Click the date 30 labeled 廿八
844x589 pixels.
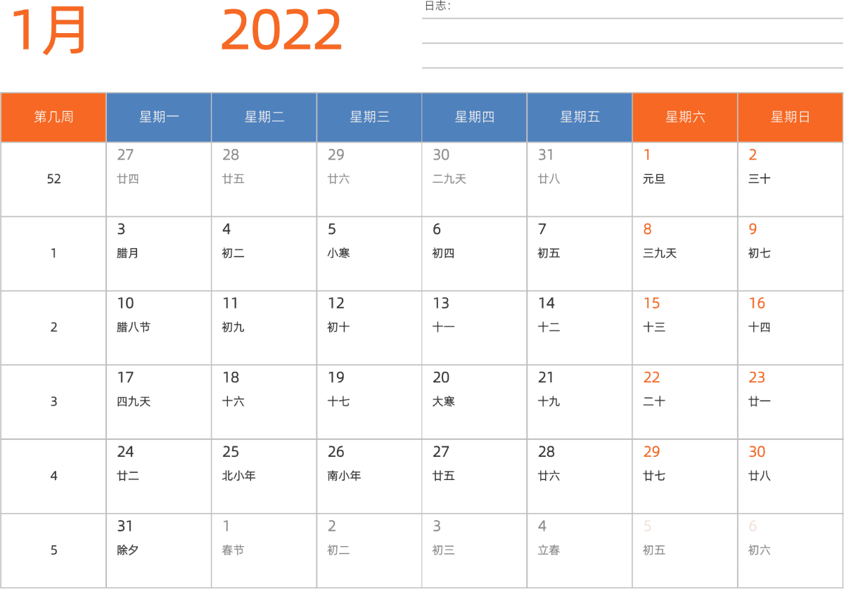[791, 477]
